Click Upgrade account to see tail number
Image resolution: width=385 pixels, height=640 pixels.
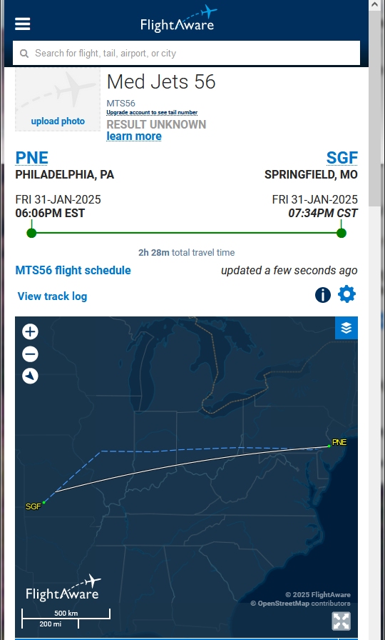[x=152, y=112]
